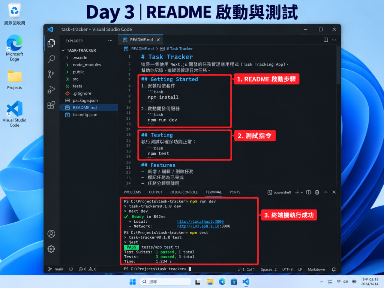The width and height of the screenshot is (384, 288).
Task: Split the editor to the right
Action: (x=326, y=40)
